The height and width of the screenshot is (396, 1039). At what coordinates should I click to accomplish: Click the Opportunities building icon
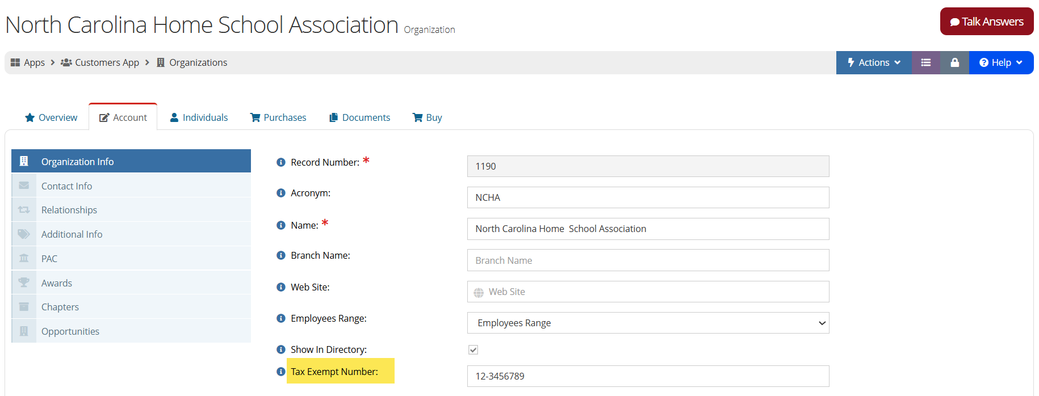click(x=24, y=331)
